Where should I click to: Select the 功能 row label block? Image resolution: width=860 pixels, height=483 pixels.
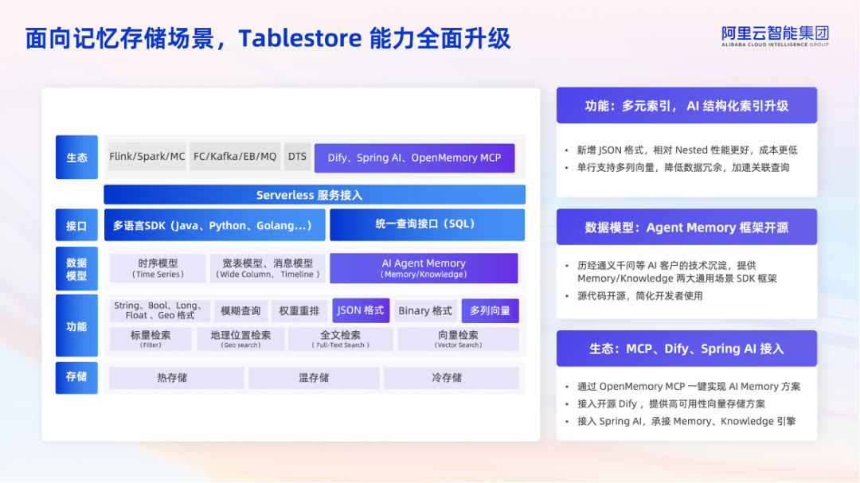[76, 325]
